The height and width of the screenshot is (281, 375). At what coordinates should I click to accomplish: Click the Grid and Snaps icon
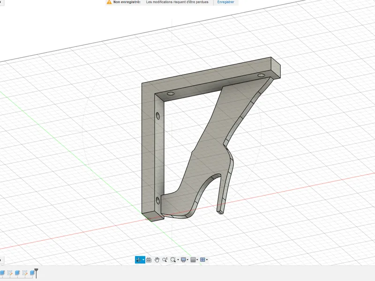click(193, 260)
